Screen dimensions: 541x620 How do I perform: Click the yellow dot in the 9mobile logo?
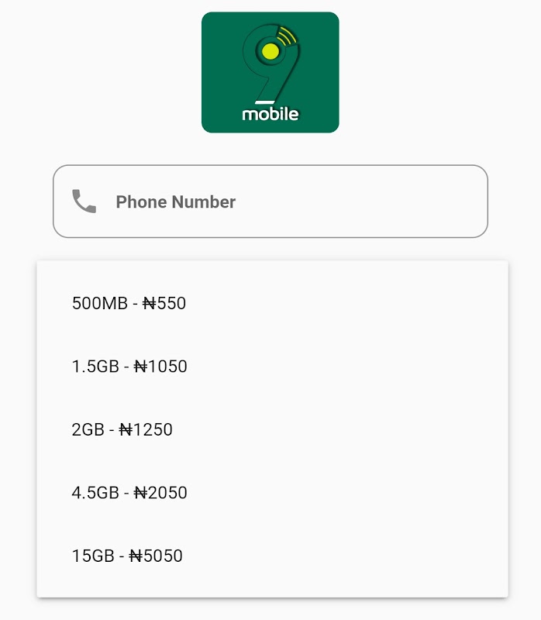click(x=270, y=51)
